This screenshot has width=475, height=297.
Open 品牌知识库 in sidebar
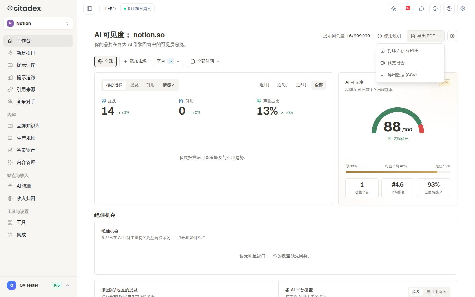38,126
